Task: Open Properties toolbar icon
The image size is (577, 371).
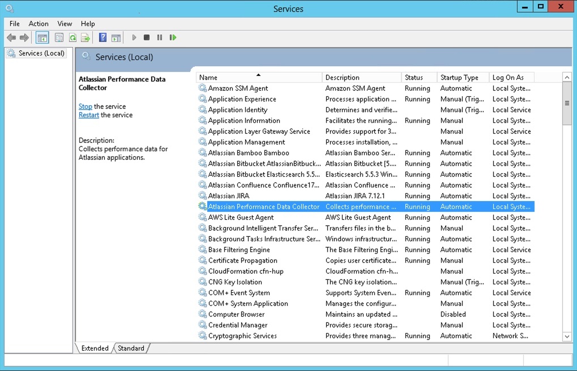Action: tap(59, 37)
